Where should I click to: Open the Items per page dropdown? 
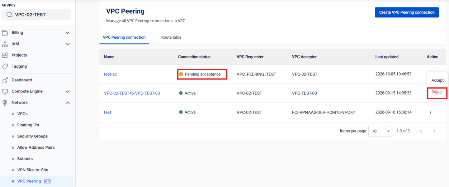click(380, 131)
